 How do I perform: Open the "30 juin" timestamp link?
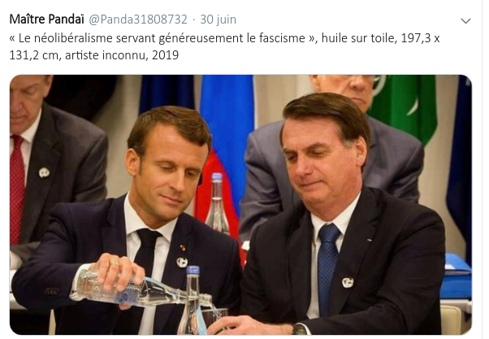pyautogui.click(x=218, y=20)
